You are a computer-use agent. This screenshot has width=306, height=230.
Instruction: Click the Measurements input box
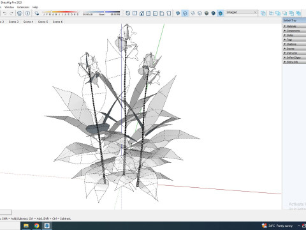[6, 212]
